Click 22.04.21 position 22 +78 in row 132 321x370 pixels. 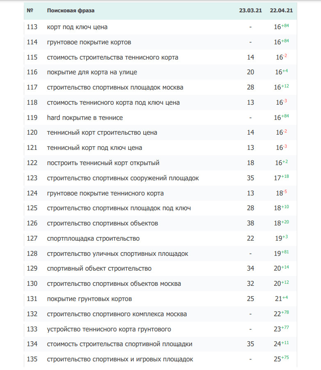pos(281,314)
